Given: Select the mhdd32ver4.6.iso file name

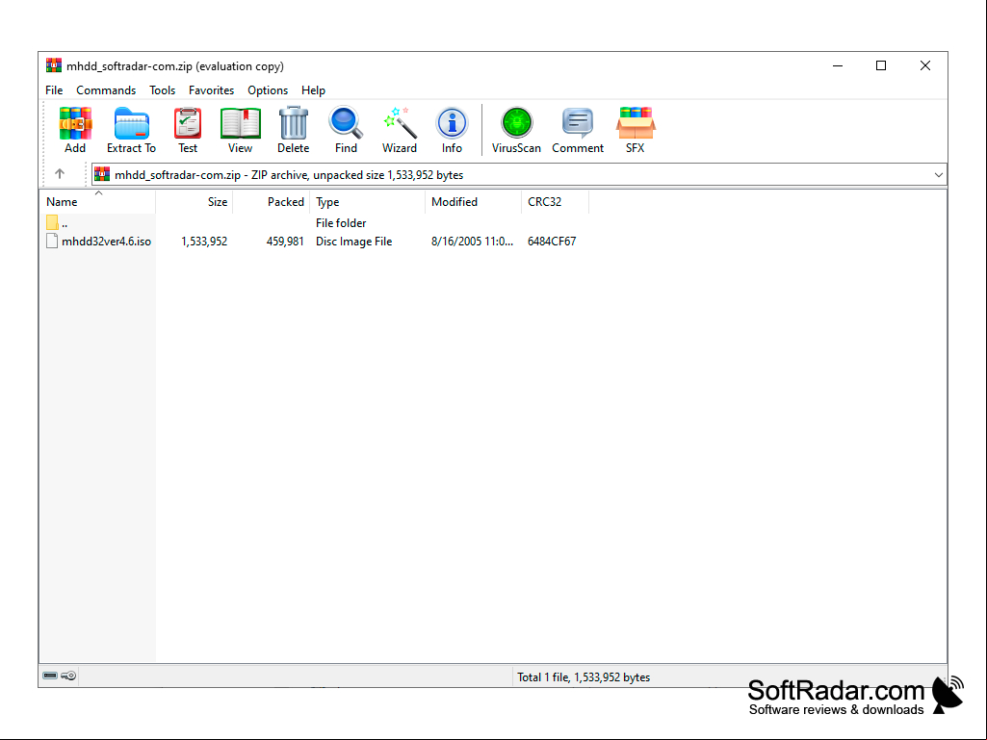Looking at the screenshot, I should point(106,241).
